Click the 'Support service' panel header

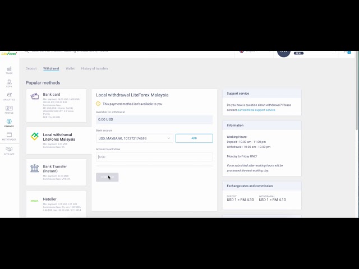[262, 94]
